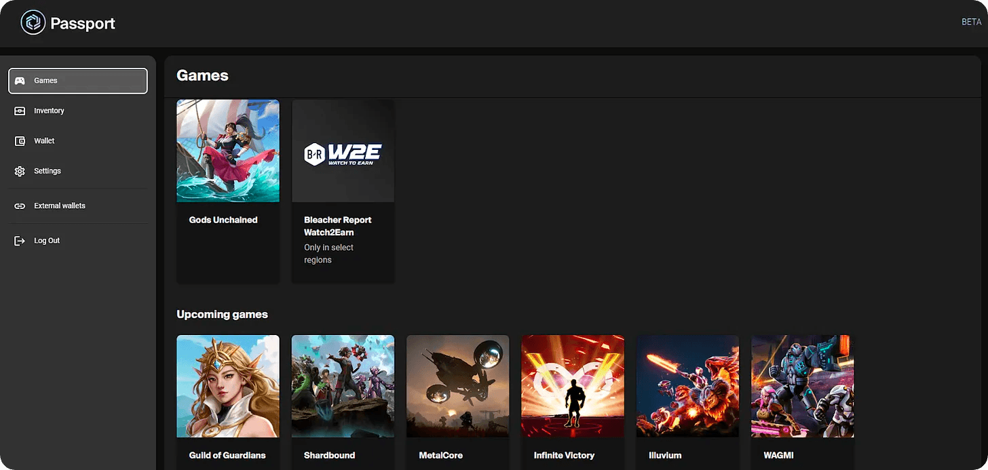Select the Infinite Victory cover art
The height and width of the screenshot is (470, 988).
[573, 386]
